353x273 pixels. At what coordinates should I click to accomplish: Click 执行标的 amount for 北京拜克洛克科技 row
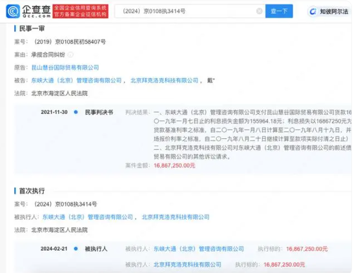click(284, 265)
